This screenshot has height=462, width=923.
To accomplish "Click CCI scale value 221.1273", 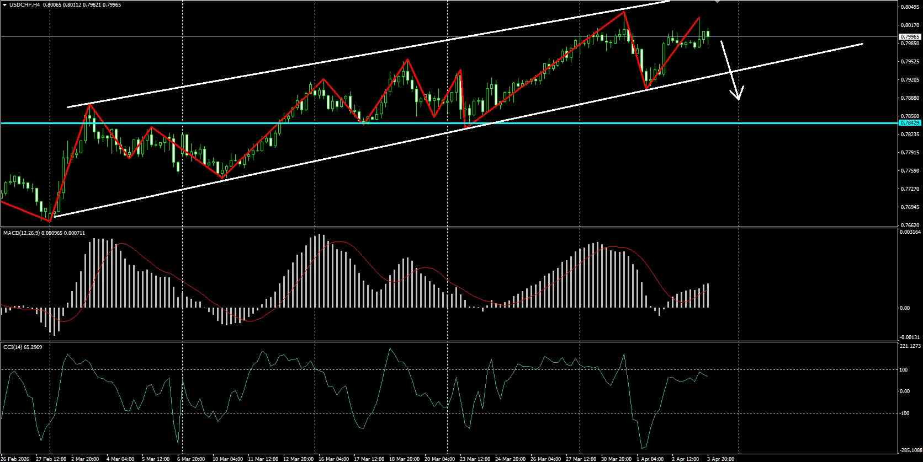I will pyautogui.click(x=910, y=346).
